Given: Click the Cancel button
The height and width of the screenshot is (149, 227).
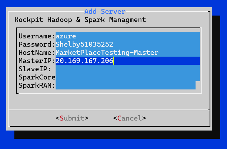Looking at the screenshot, I should [130, 118].
